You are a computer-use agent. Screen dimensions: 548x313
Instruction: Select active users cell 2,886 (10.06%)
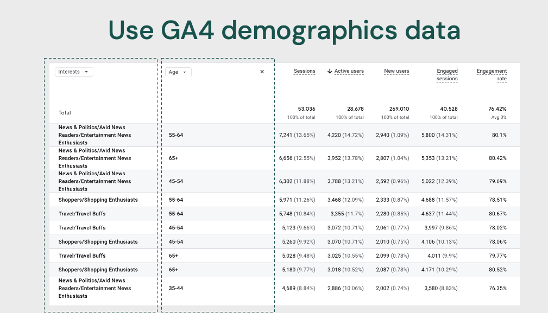click(345, 288)
